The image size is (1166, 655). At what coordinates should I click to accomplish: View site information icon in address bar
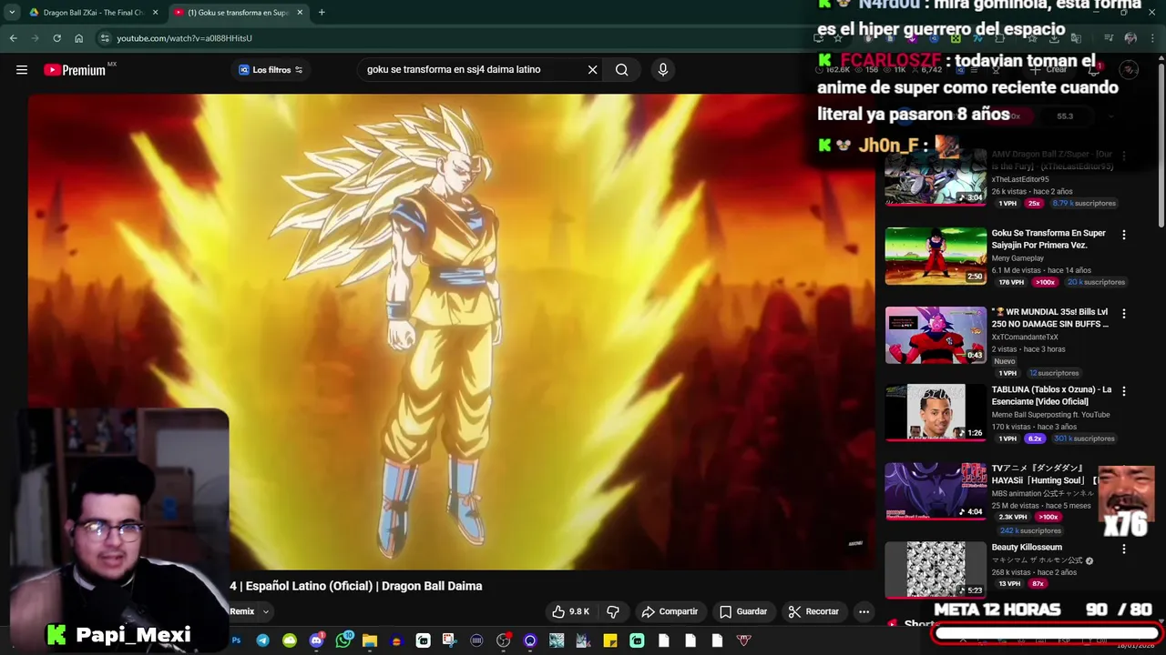pyautogui.click(x=105, y=38)
